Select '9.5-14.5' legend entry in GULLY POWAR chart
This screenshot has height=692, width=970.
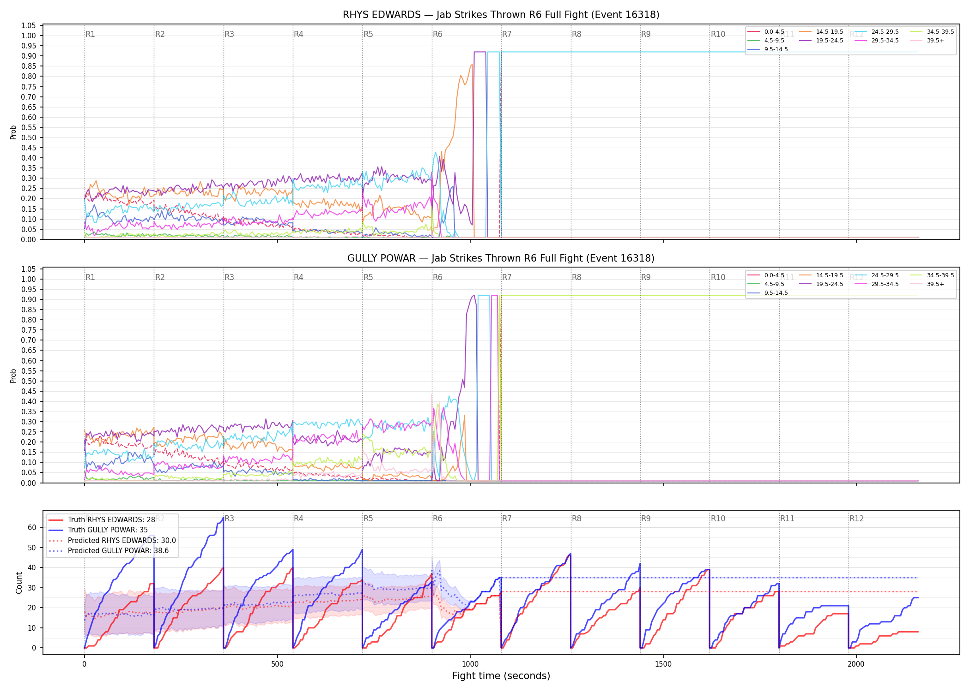(x=768, y=293)
